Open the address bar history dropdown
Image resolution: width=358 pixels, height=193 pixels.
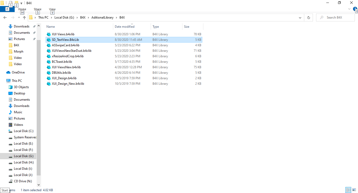pyautogui.click(x=300, y=18)
